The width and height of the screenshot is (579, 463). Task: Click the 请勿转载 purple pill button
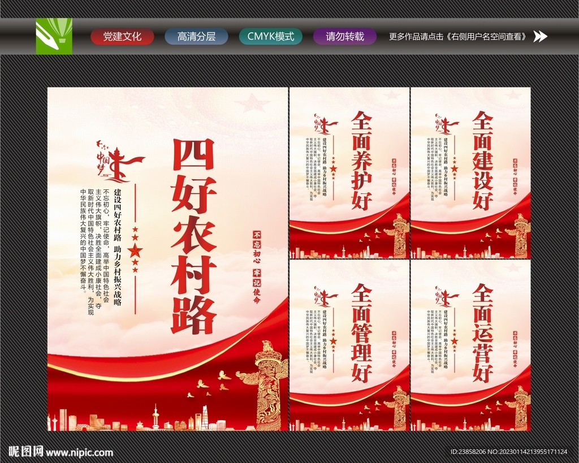(345, 37)
